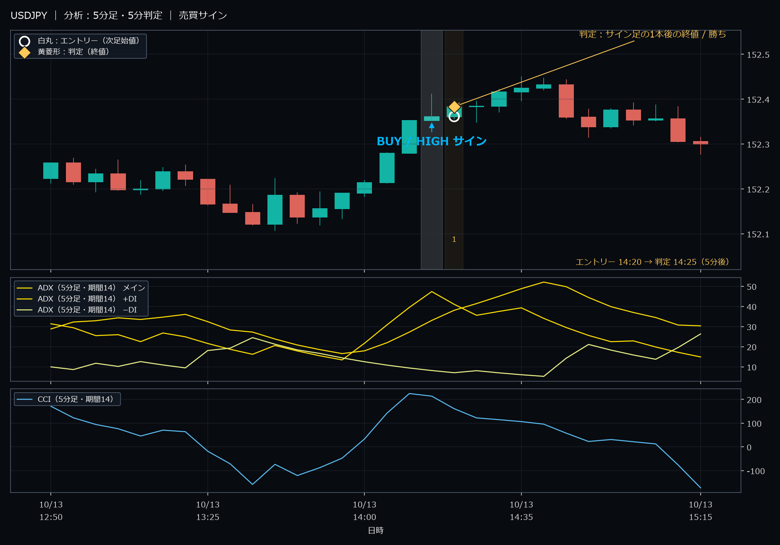780x545 pixels.
Task: Click the 152.5 price axis label
Action: (758, 55)
